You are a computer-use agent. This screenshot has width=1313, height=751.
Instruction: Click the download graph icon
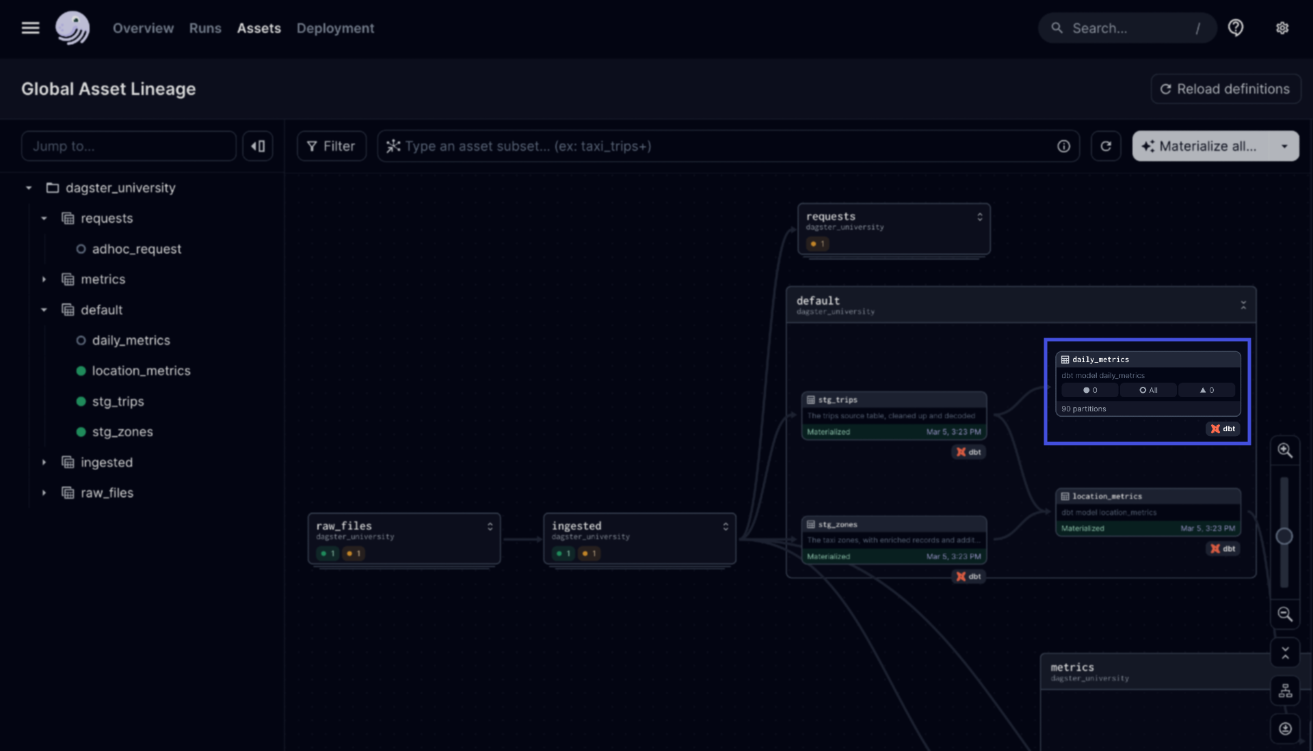click(1285, 728)
